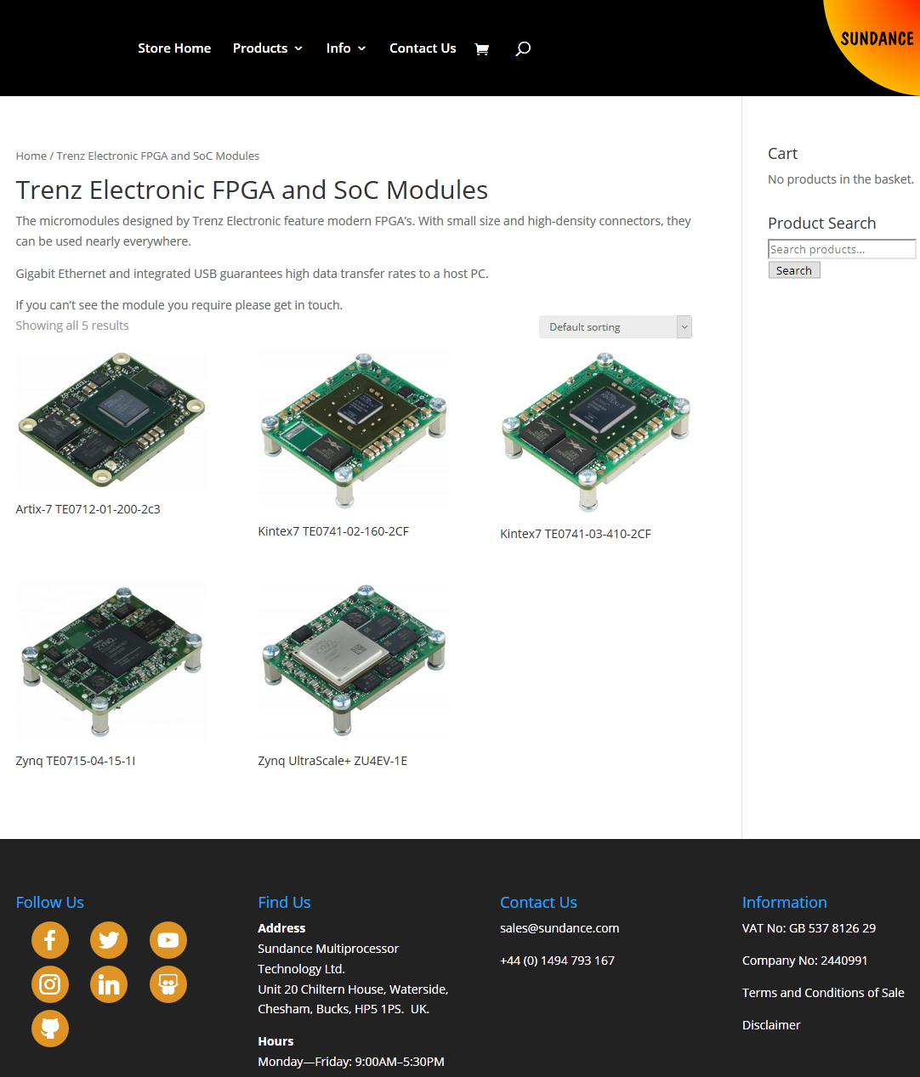This screenshot has width=920, height=1077.
Task: Open Kintex7 TE0741-02-160-2CF product link
Action: tap(333, 531)
